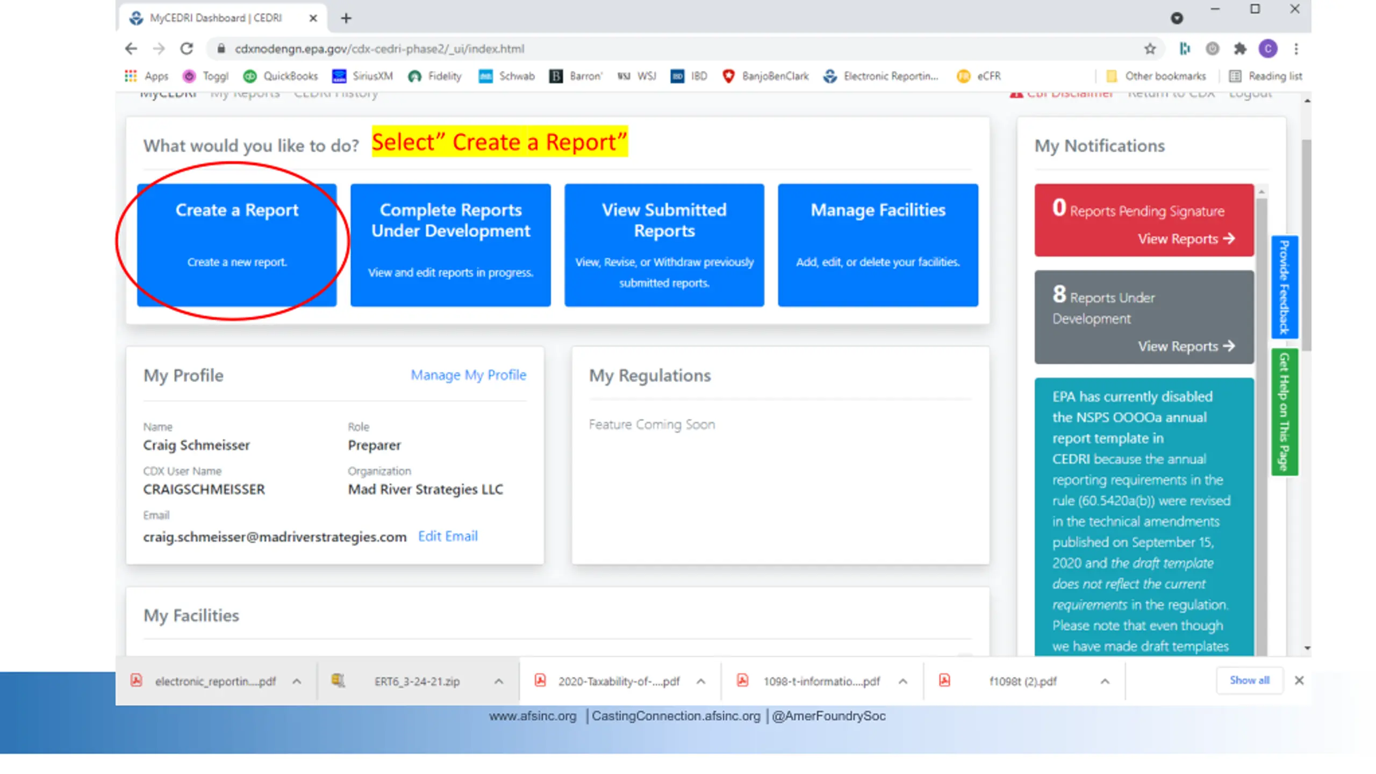This screenshot has width=1376, height=774.
Task: Click the address bar URL
Action: (379, 49)
